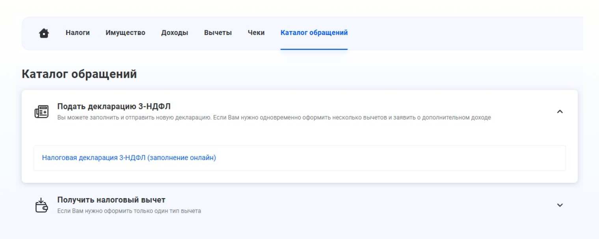Collapse the Подать декларацию 3-НДФЛ section
The height and width of the screenshot is (239, 599).
click(x=560, y=112)
